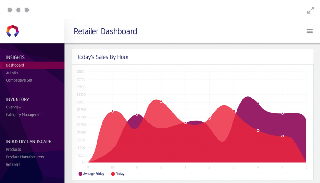320x183 pixels.
Task: Click the purple Average Friday legend dot
Action: tap(80, 174)
